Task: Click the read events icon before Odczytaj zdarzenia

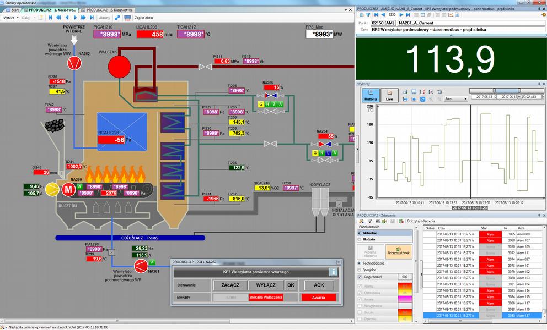Action: pos(401,221)
